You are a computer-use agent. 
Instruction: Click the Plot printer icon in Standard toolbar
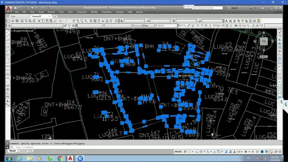coord(22,21)
